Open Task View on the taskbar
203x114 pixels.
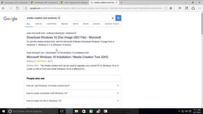tap(62, 111)
